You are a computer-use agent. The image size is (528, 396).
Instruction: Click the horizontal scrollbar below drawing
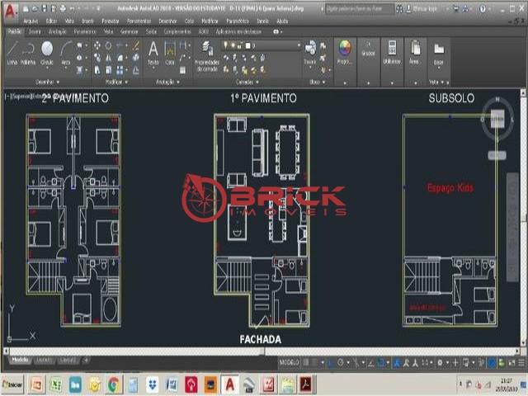(262, 351)
